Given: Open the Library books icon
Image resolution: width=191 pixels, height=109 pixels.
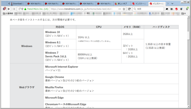Looking at the screenshot, I should tap(172, 9).
